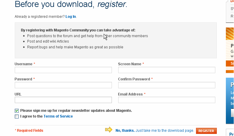Click the No, thanks download link

point(125,131)
